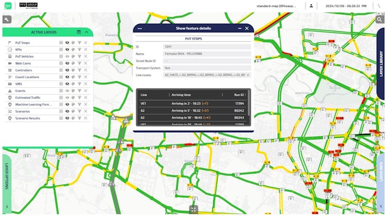Toggle visibility of Web Cams layer
Screen dimensions: 387x216
point(67,63)
